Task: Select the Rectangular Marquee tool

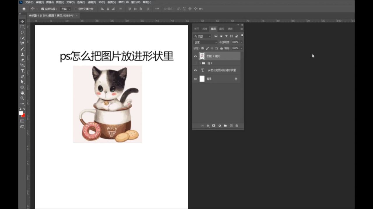Action: [x=22, y=27]
